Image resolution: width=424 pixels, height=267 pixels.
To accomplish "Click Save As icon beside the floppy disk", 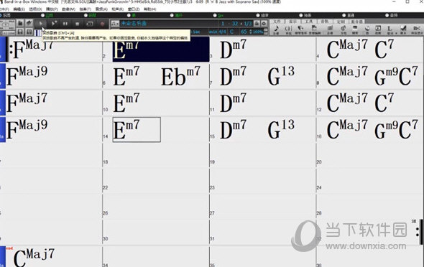I will (29, 32).
